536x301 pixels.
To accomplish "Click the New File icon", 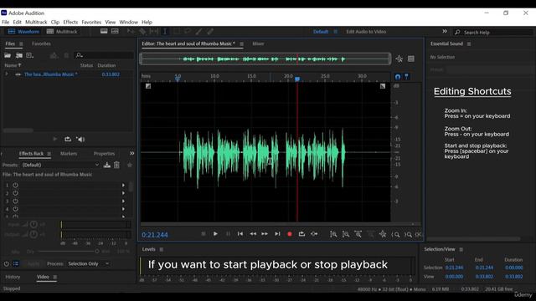I will click(30, 55).
